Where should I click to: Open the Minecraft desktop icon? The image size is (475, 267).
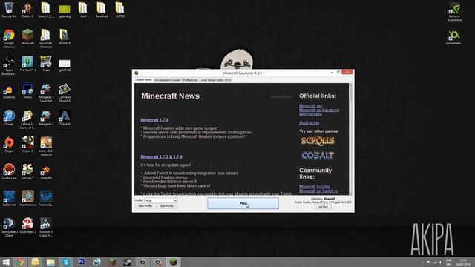tap(27, 36)
